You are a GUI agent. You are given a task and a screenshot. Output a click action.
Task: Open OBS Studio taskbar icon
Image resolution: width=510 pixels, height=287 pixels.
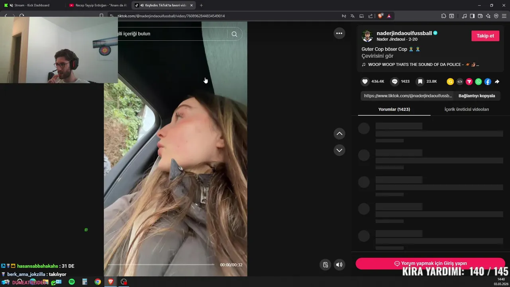pos(124,282)
